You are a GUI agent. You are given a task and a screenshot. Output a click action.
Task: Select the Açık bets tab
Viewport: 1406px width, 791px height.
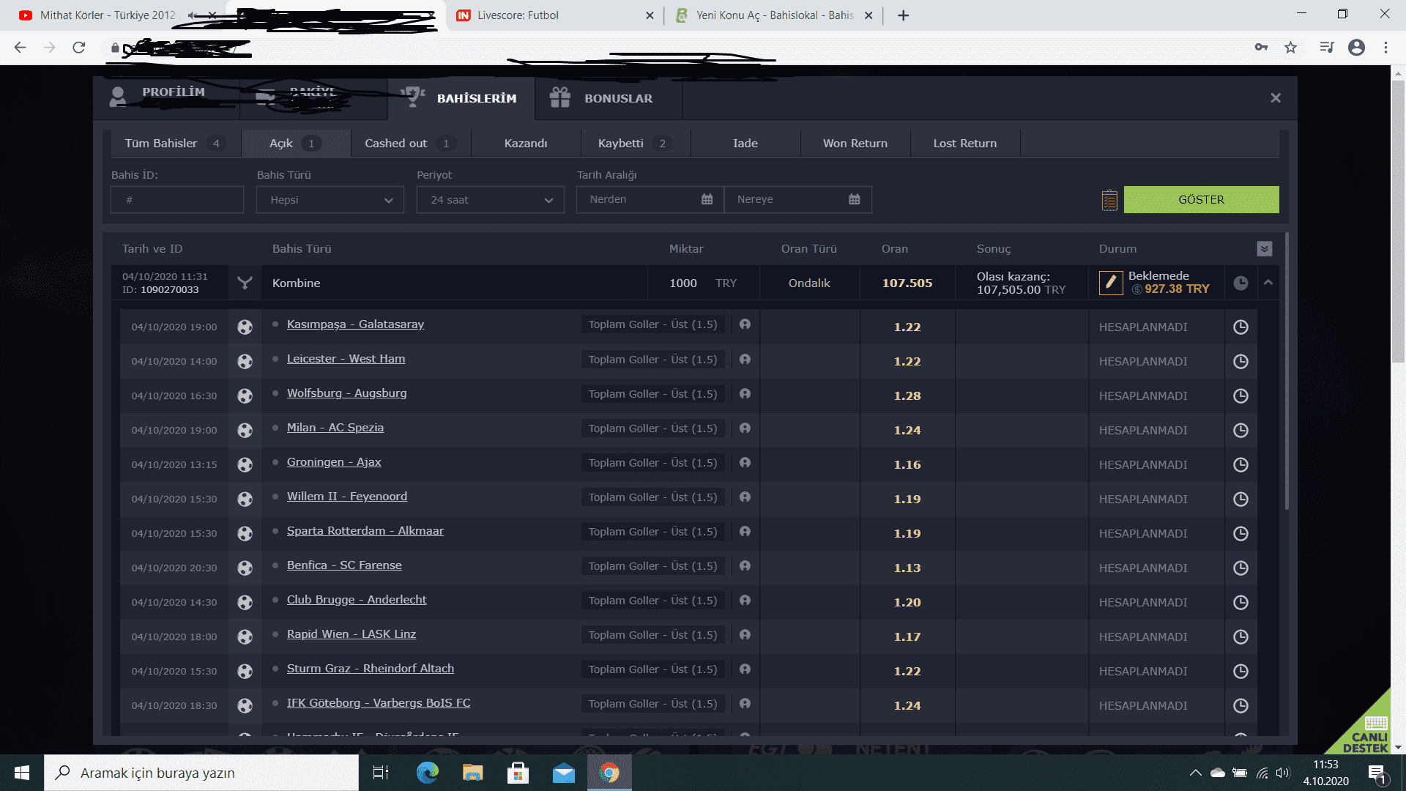(296, 144)
